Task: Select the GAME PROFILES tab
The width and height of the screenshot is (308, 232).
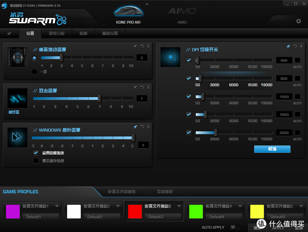Action: click(x=21, y=192)
